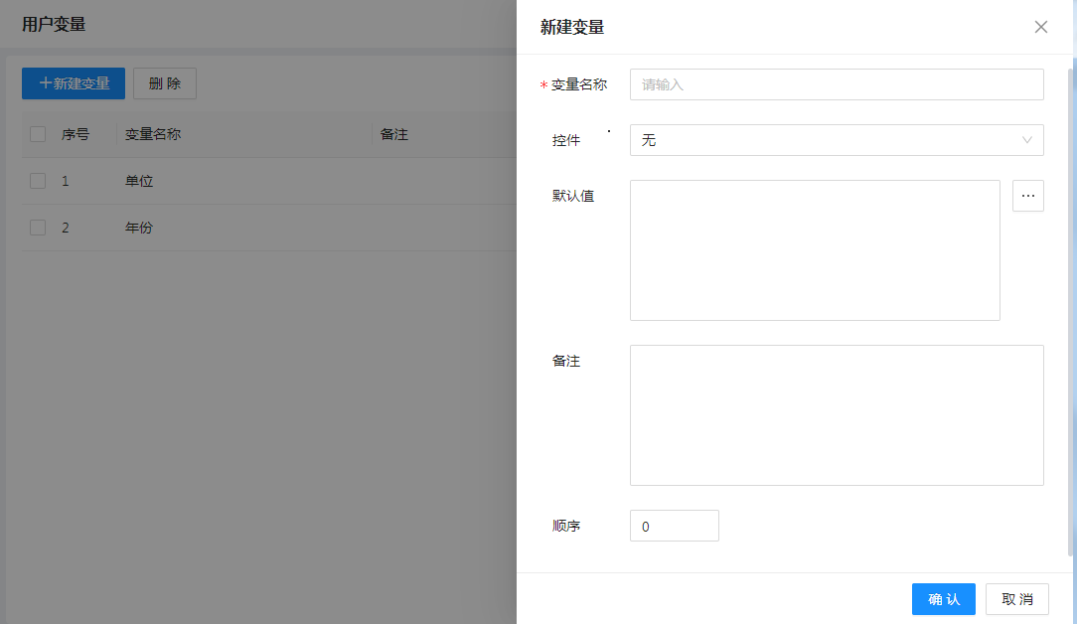Click the 顺序 number field
Image resolution: width=1077 pixels, height=624 pixels.
(674, 526)
